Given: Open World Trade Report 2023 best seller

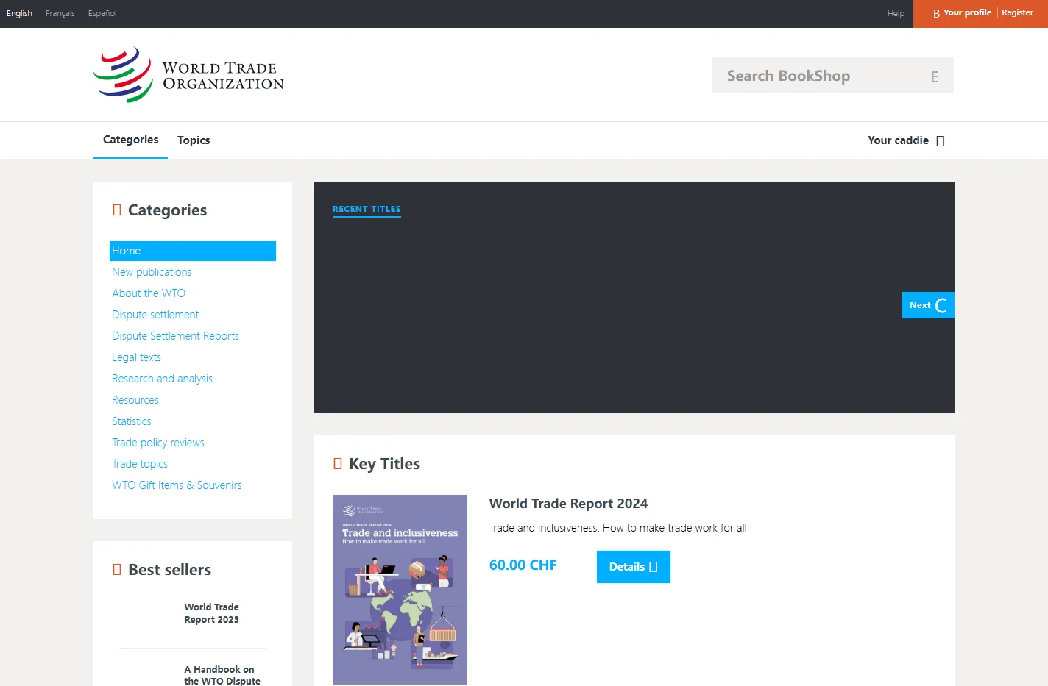Looking at the screenshot, I should [211, 613].
